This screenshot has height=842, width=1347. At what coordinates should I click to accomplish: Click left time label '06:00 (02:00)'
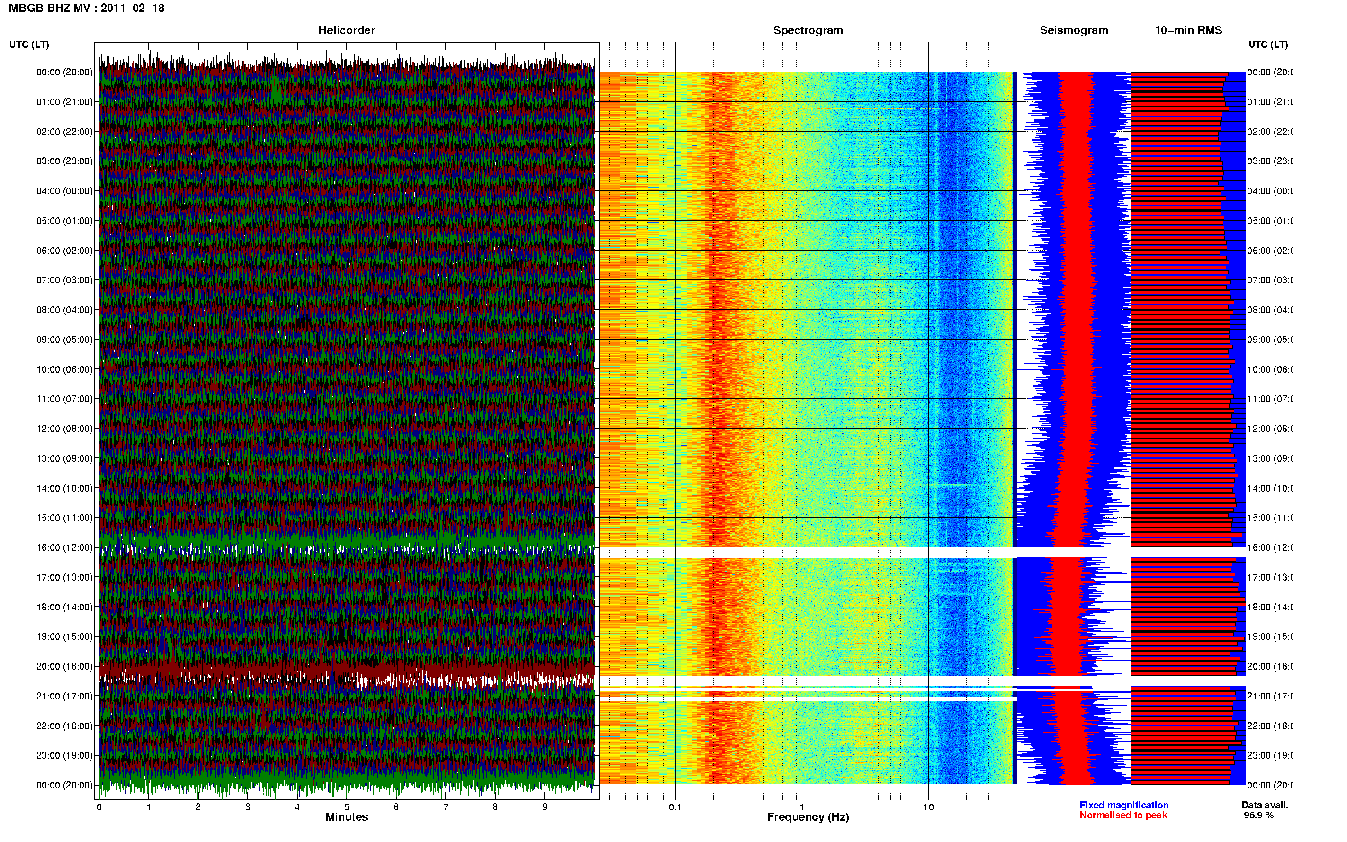tap(64, 251)
